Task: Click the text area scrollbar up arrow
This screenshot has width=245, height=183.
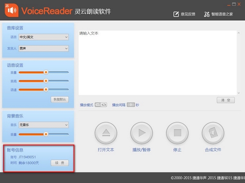Action: pos(238,33)
